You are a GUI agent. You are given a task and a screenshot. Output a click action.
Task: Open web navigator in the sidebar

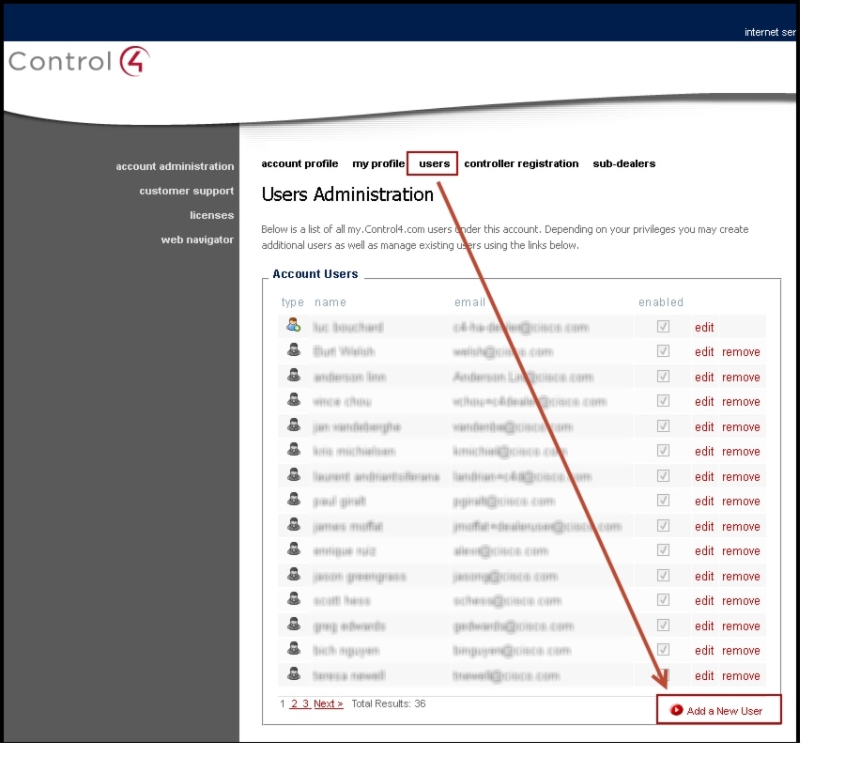[197, 239]
